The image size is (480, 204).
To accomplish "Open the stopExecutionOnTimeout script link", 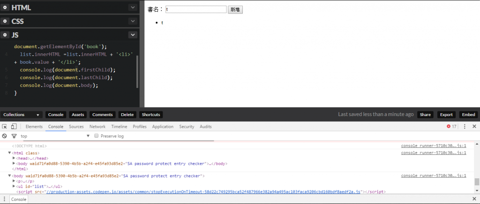I will [x=204, y=192].
